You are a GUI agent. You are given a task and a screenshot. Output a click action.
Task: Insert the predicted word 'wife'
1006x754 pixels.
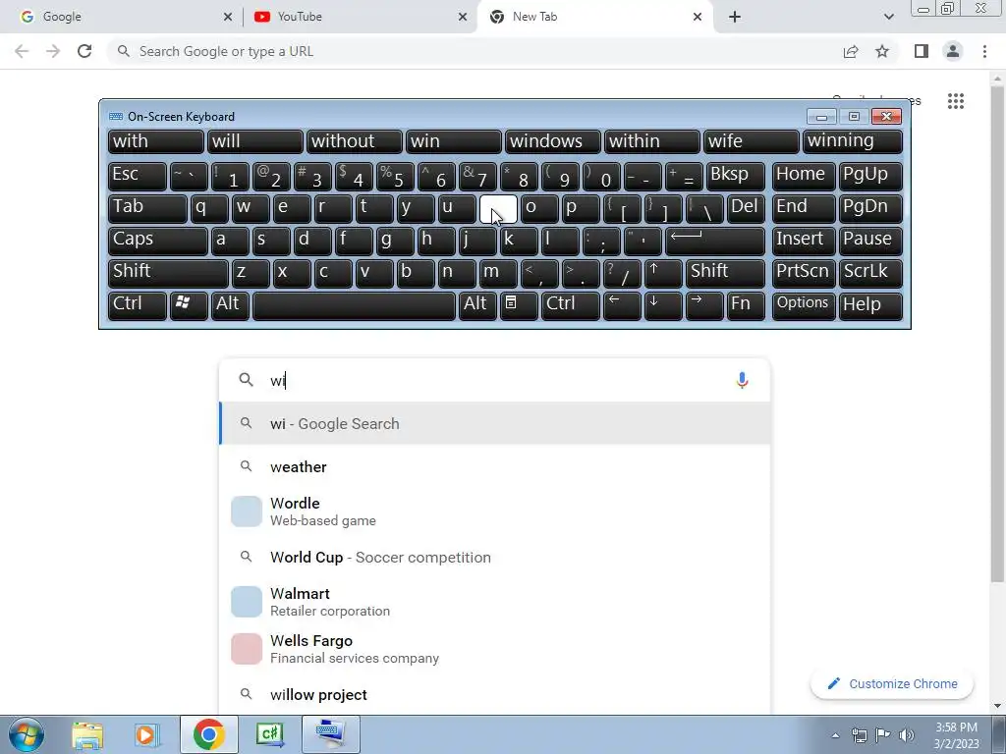(x=752, y=141)
